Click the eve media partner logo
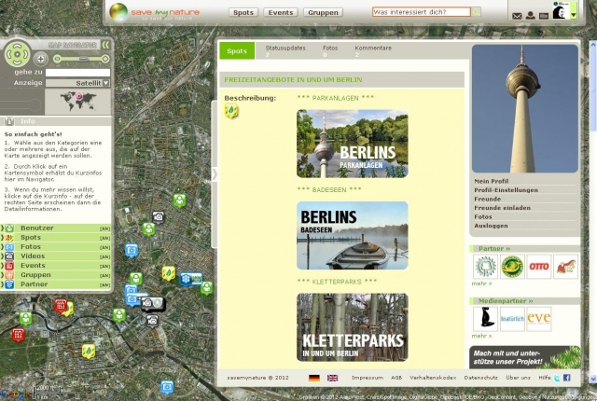Viewport: 597px width, 401px height. [x=539, y=319]
